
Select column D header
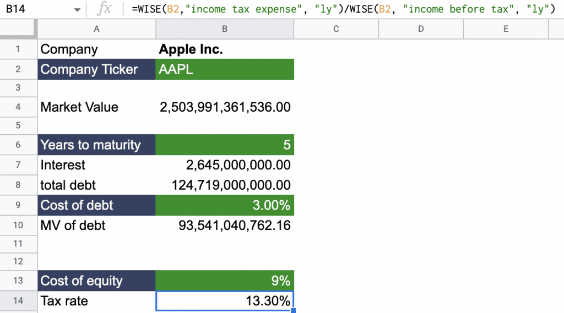pyautogui.click(x=421, y=29)
